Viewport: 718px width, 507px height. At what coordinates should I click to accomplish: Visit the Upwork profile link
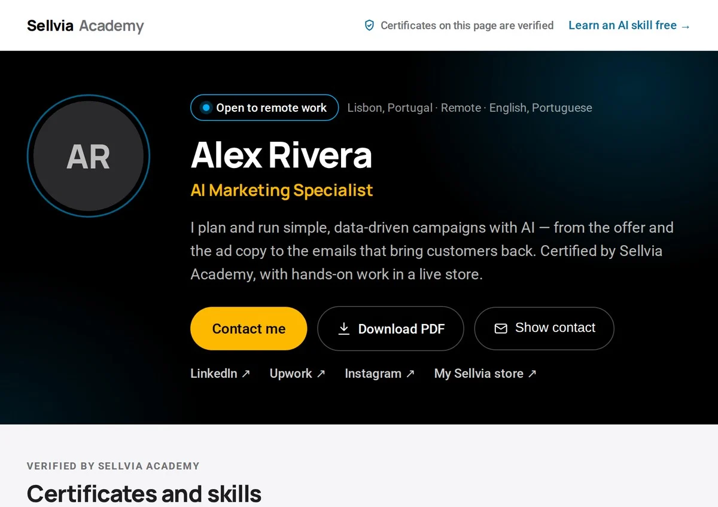coord(297,374)
